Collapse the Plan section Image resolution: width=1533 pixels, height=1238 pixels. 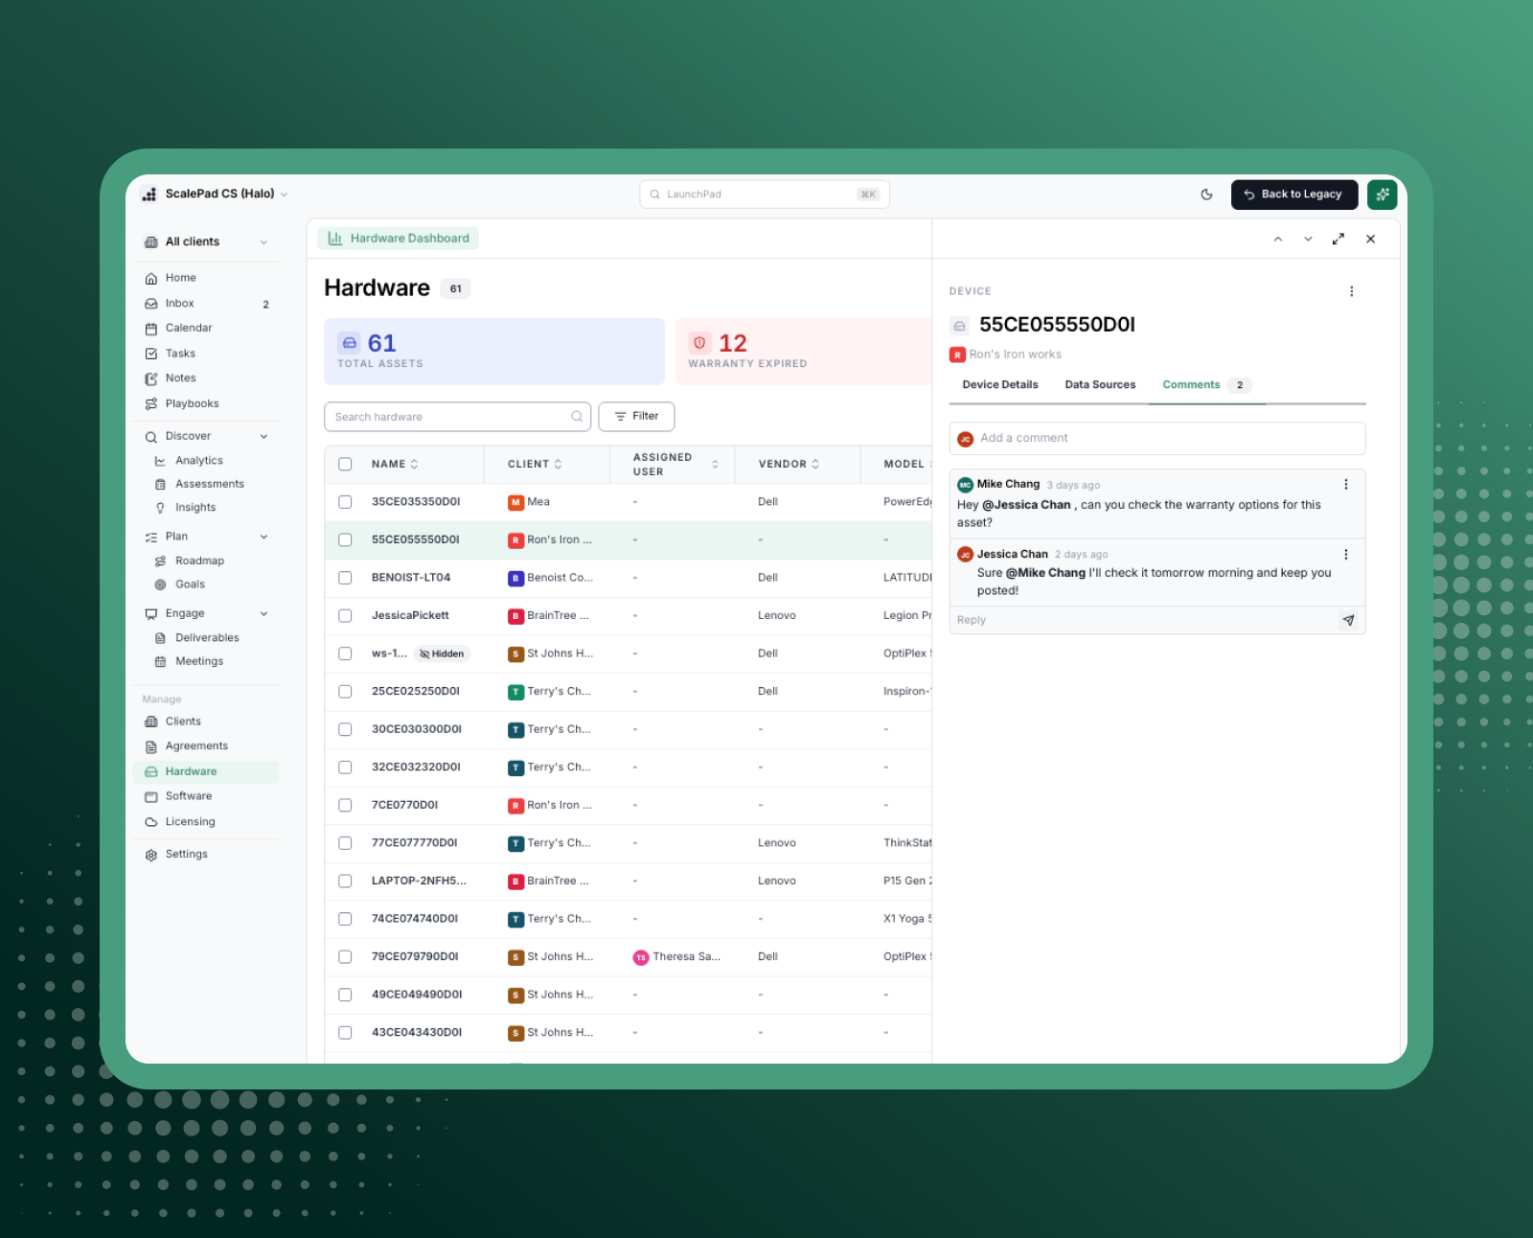click(x=263, y=538)
